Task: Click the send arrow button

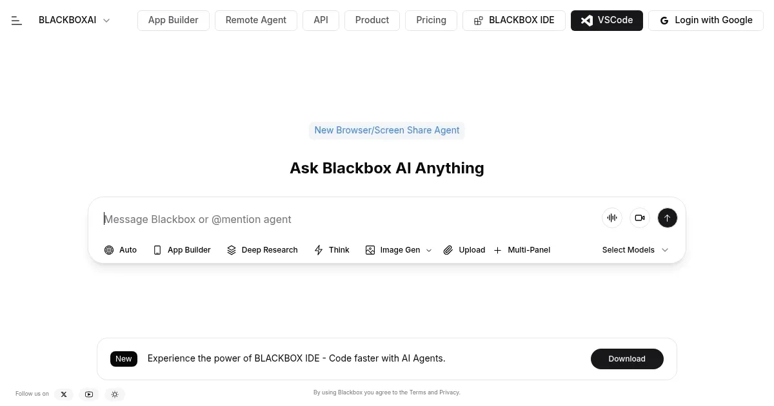Action: click(667, 218)
